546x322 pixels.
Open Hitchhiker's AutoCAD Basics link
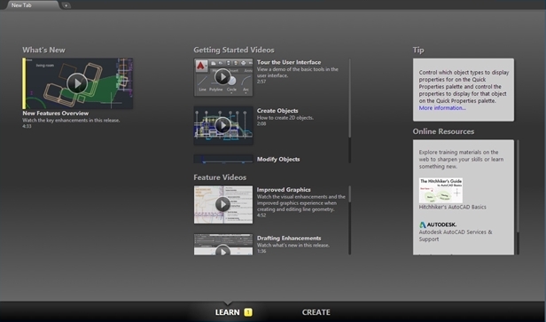pos(452,207)
